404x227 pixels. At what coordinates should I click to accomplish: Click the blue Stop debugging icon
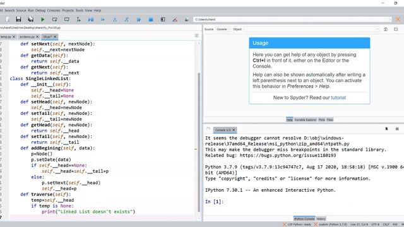151,20
